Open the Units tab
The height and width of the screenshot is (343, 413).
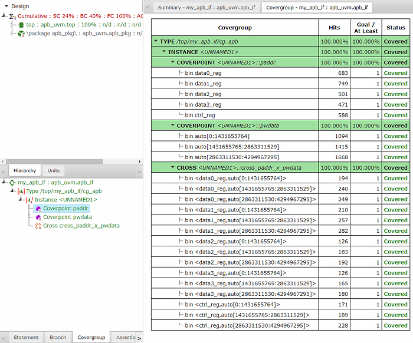click(54, 170)
